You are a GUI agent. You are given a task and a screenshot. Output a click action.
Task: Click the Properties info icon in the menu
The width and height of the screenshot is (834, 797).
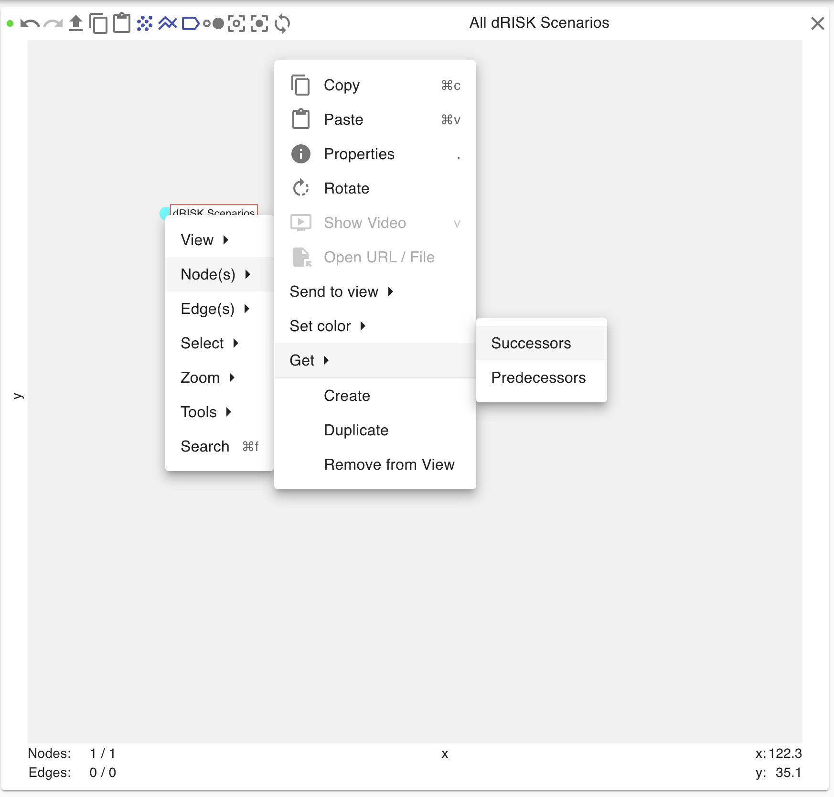tap(301, 154)
